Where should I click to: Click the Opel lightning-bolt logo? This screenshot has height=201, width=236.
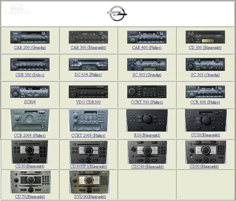coord(117,14)
